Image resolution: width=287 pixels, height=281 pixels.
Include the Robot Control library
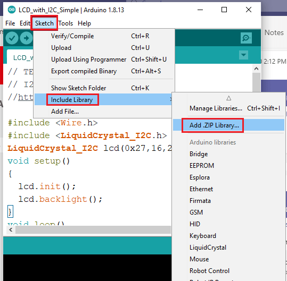coord(228,271)
